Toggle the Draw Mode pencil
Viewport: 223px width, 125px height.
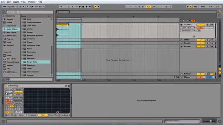point(187,7)
